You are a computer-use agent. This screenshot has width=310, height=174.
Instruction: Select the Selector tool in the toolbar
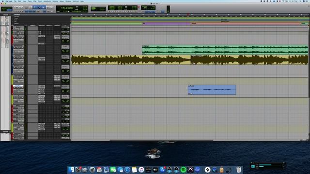(x=39, y=8)
